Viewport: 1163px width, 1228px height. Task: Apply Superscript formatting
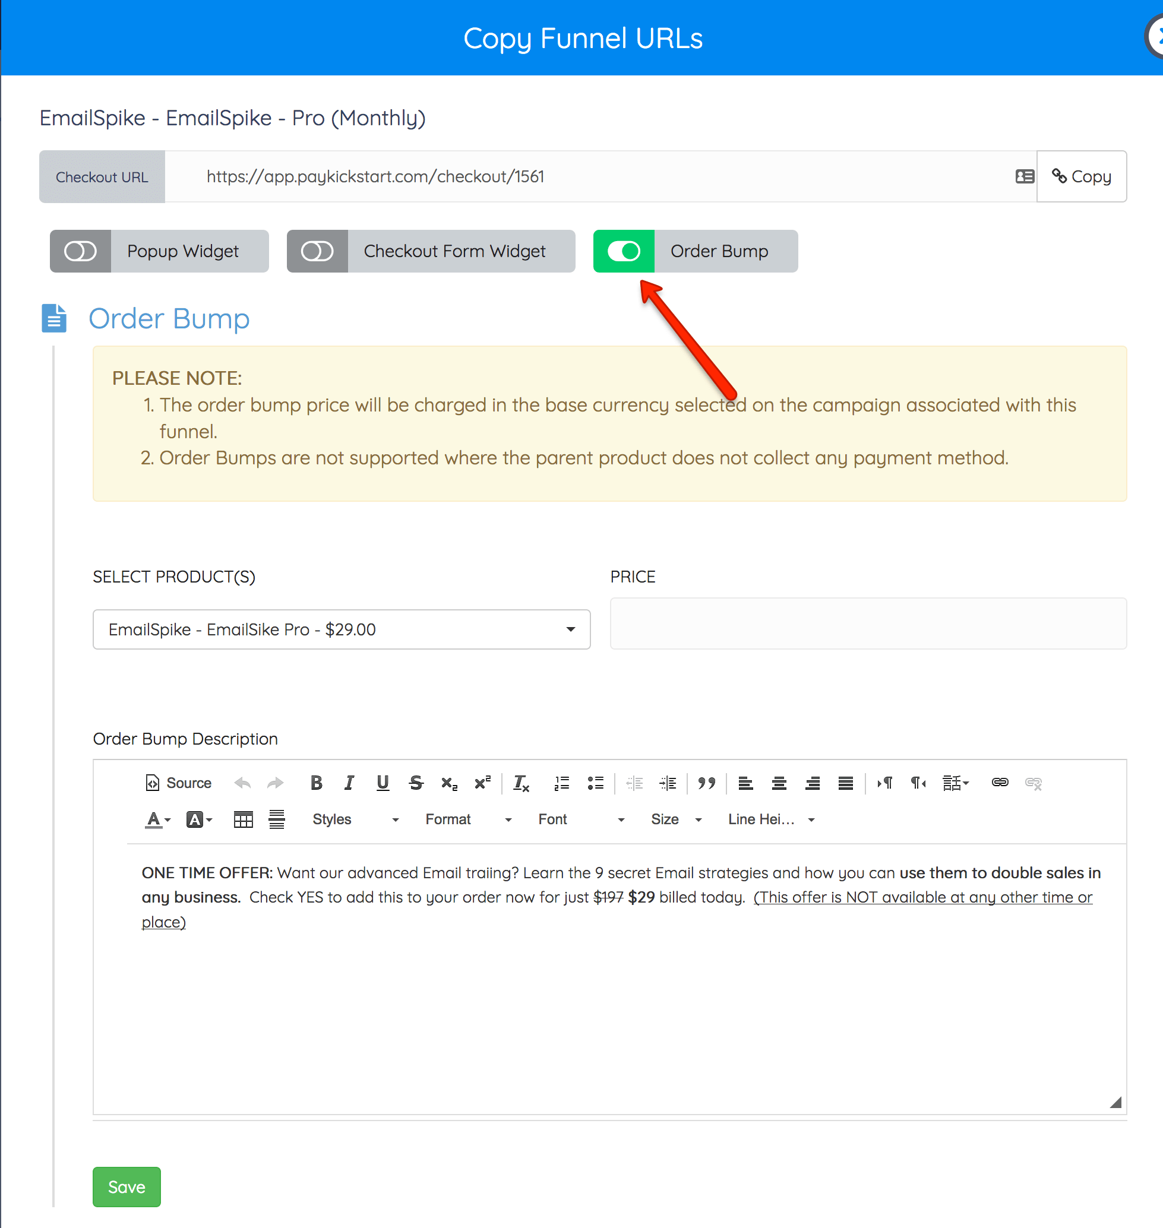click(x=482, y=783)
